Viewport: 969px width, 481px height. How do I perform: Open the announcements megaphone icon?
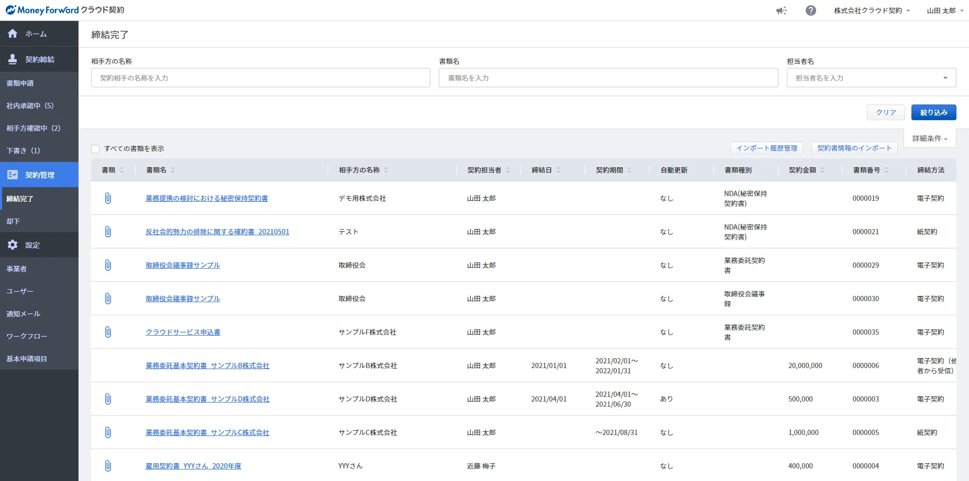point(782,10)
